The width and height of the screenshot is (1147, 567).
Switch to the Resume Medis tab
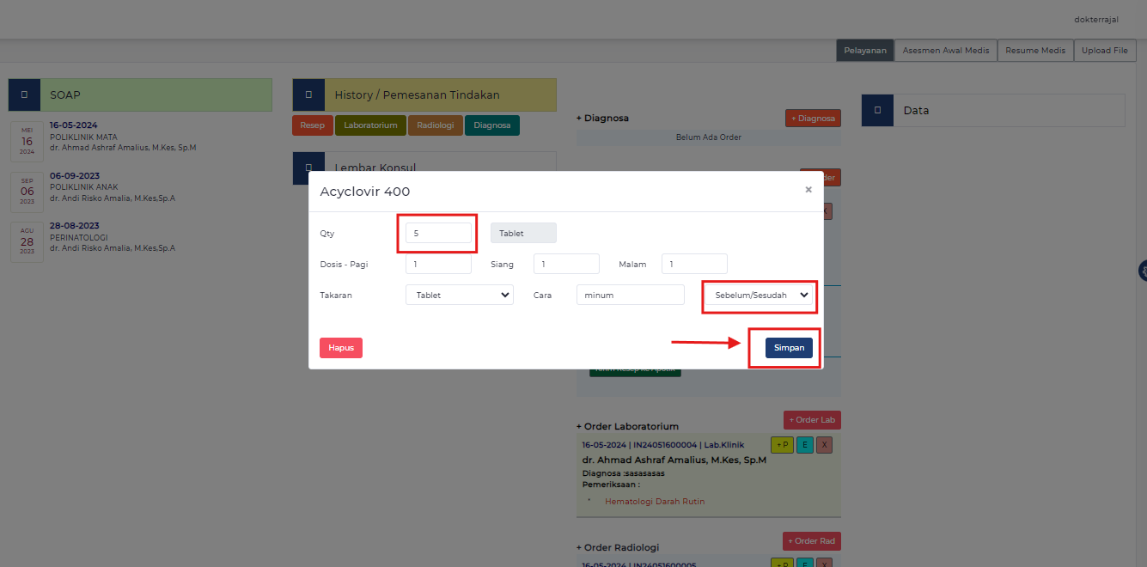[1034, 50]
